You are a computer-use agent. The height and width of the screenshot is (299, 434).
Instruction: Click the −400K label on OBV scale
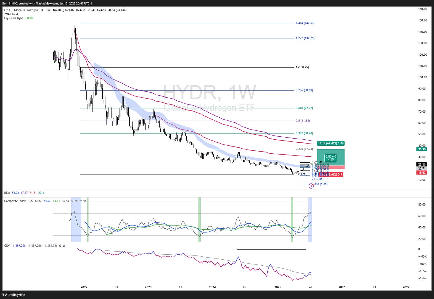(x=423, y=257)
